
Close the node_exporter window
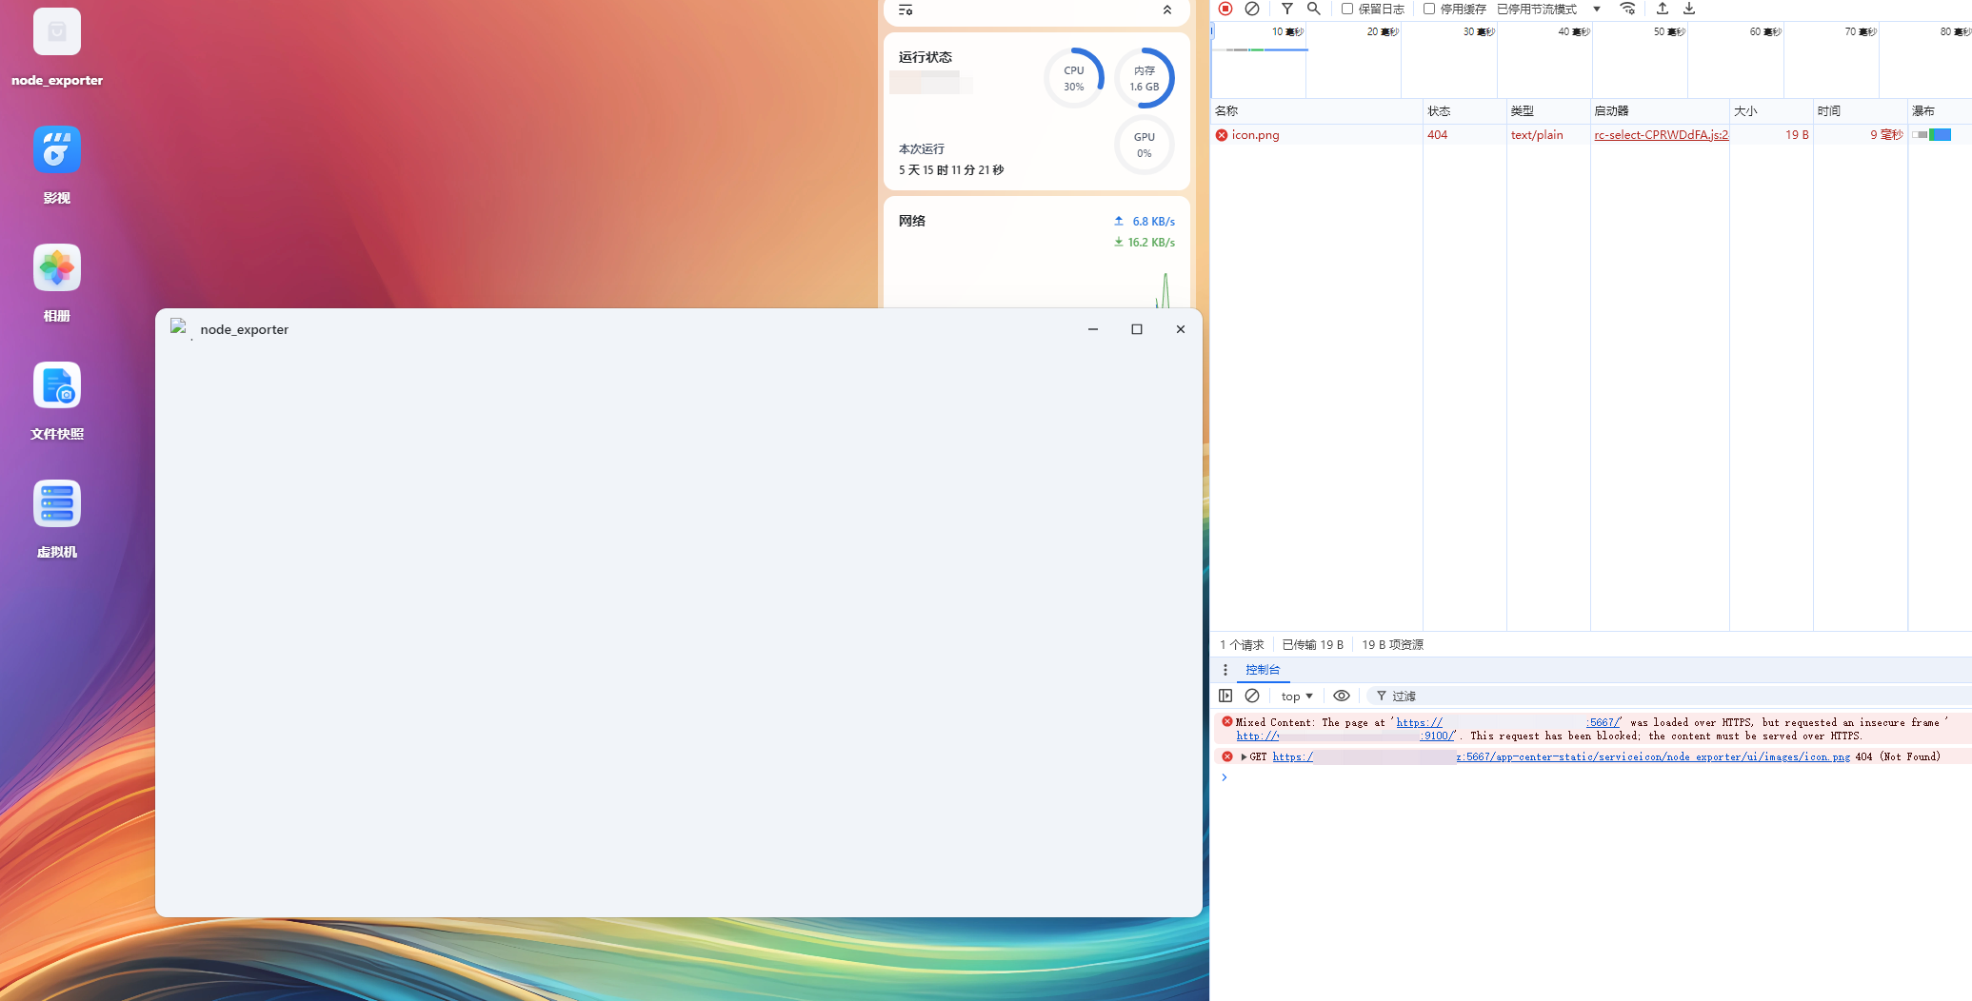(x=1181, y=329)
